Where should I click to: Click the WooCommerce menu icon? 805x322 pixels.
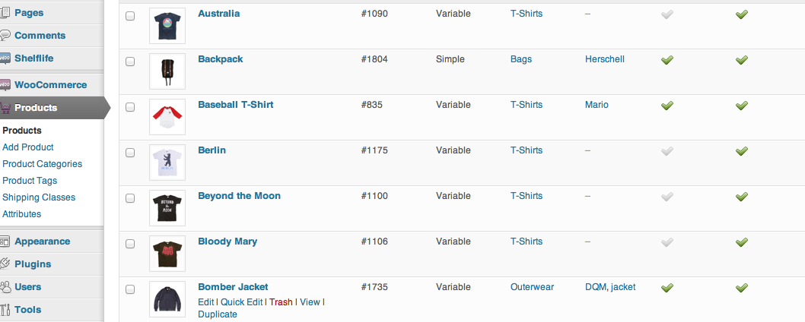tap(5, 85)
